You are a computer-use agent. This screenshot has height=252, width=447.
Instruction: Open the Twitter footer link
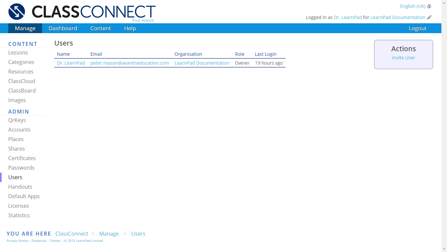55,241
